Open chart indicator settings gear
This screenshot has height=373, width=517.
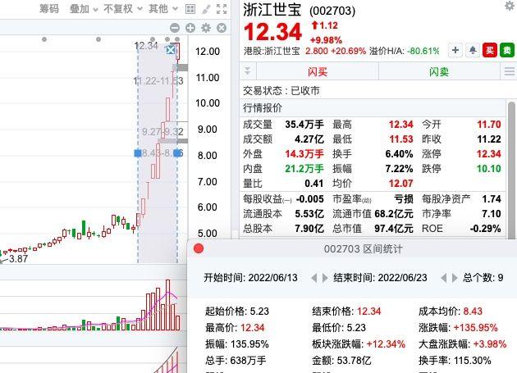(206, 28)
